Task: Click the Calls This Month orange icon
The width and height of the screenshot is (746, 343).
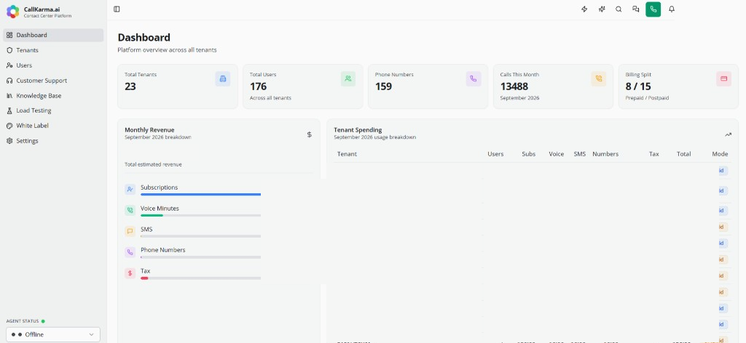Action: [599, 78]
